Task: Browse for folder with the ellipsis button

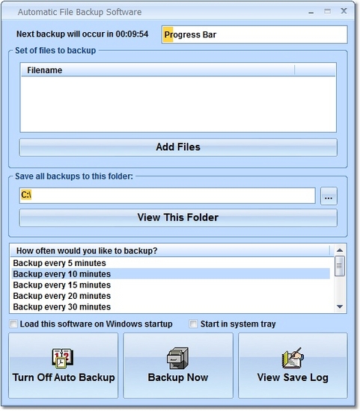Action: click(329, 196)
